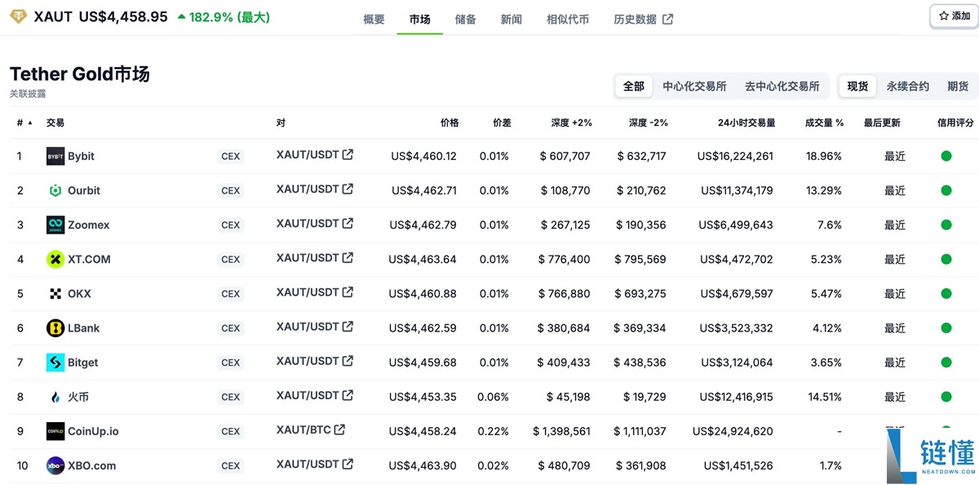
Task: Open the 新闻 tab
Action: tap(512, 19)
